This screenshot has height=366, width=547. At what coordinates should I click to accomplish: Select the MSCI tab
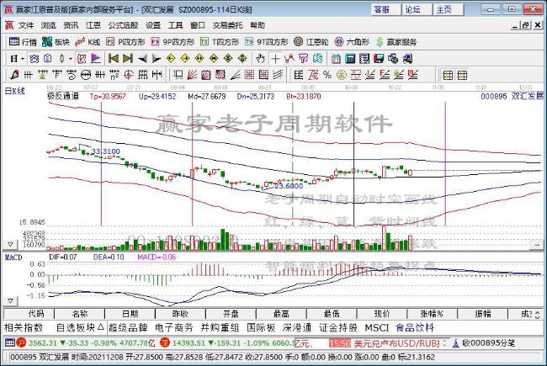point(376,327)
